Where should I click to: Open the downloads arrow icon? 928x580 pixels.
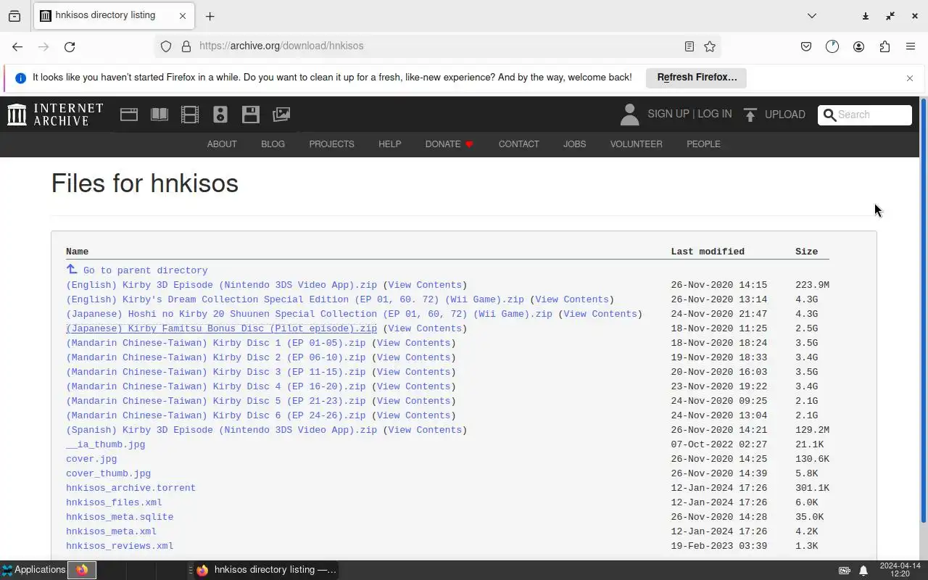(866, 16)
